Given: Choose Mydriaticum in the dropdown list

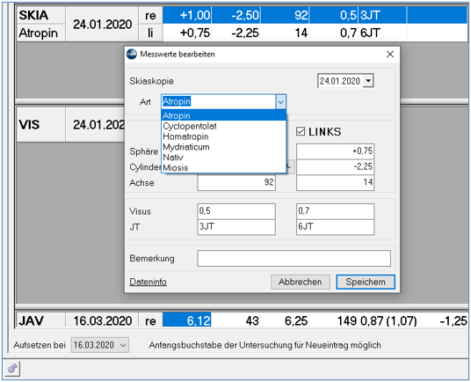Looking at the screenshot, I should 223,147.
